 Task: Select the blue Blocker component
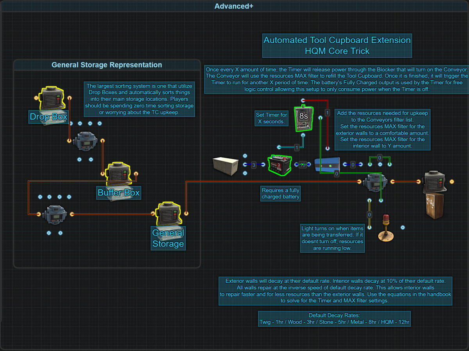327,165
